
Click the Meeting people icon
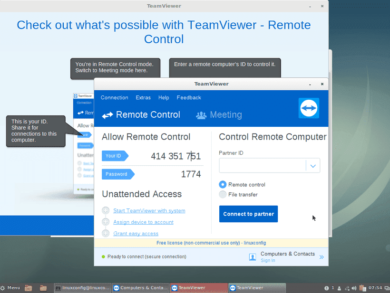(x=201, y=115)
